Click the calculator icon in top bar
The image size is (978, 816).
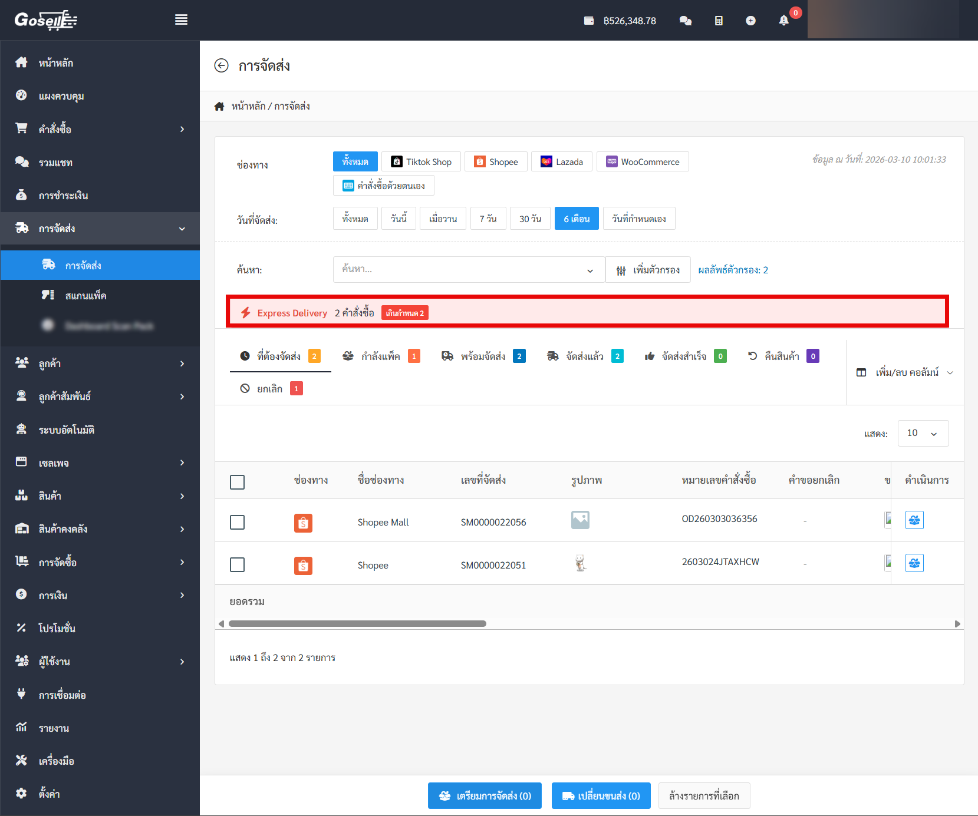click(x=719, y=21)
